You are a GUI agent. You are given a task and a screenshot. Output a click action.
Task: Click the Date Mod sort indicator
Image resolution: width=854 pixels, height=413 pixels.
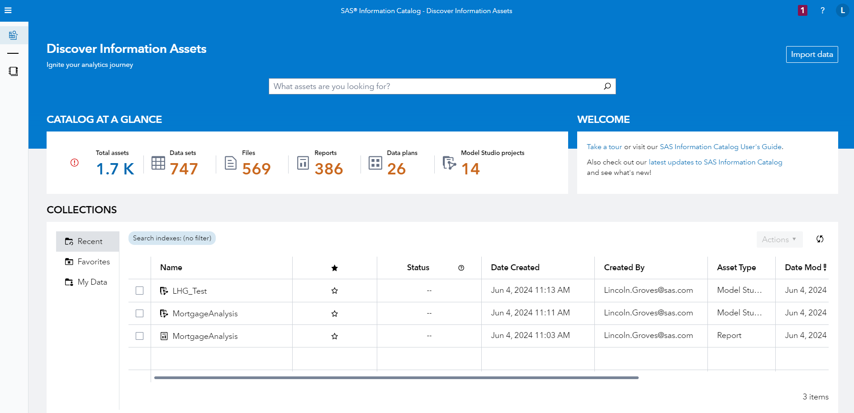[825, 267]
